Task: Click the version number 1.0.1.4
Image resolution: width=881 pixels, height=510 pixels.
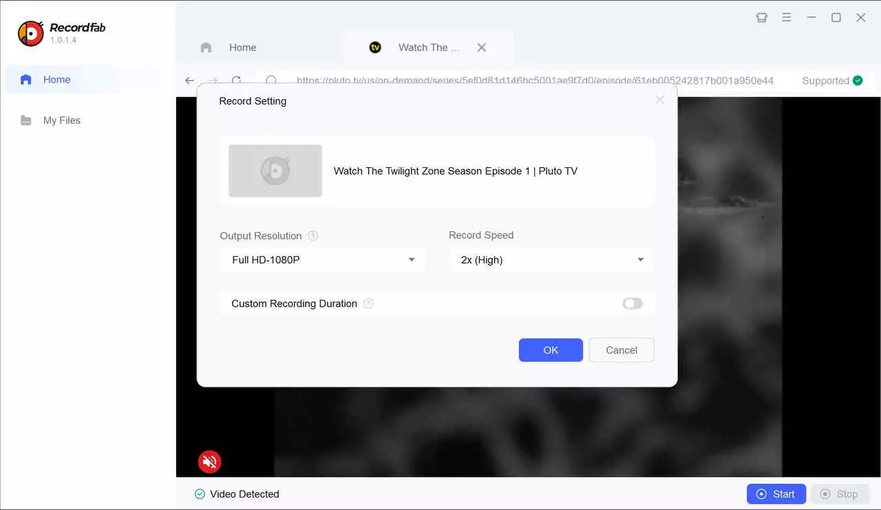Action: (63, 41)
